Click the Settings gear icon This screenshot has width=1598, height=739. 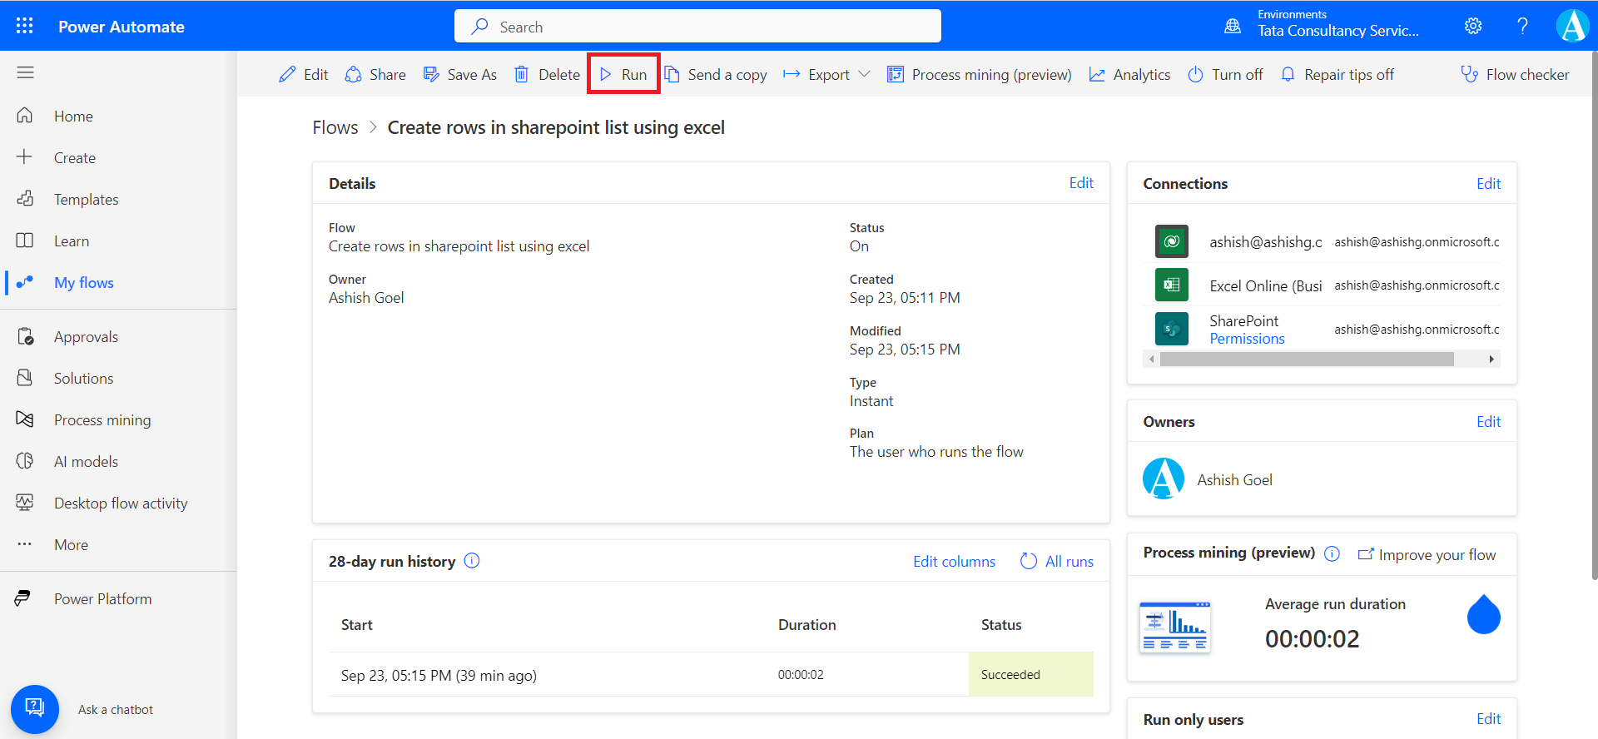coord(1472,26)
